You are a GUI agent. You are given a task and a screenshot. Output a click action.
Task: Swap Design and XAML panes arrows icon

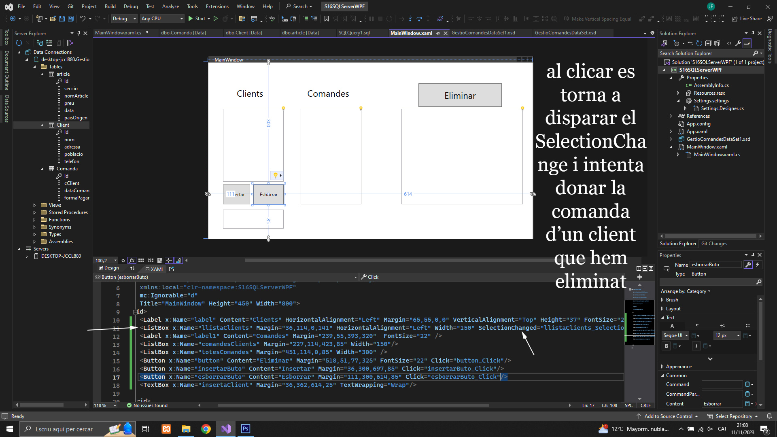pyautogui.click(x=132, y=268)
